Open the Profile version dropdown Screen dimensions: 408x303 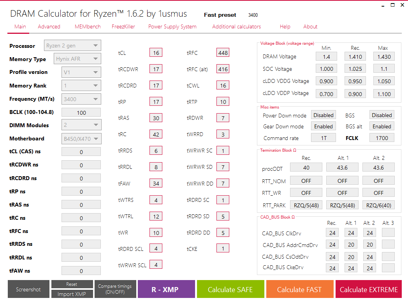(81, 72)
